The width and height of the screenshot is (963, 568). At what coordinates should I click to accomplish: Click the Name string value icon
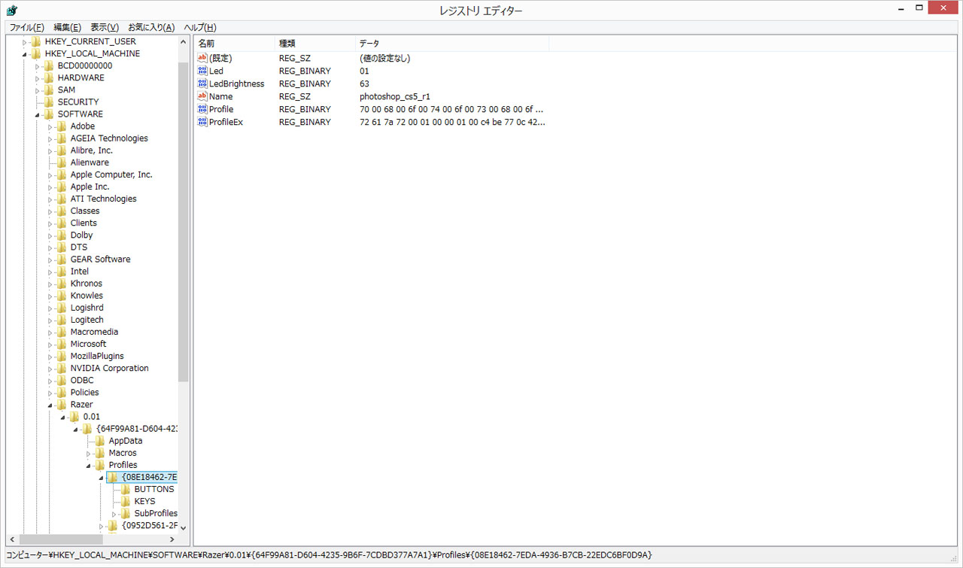tap(202, 96)
